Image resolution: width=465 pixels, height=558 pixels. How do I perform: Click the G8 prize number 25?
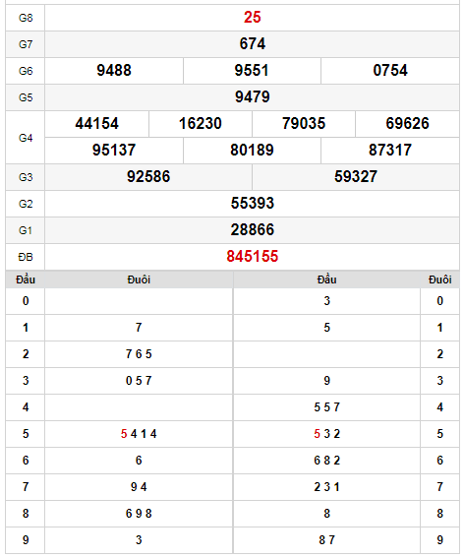(252, 18)
